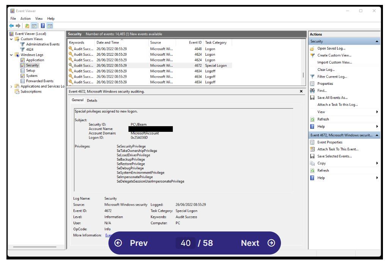Screen dimensions: 389x261
Task: Click the Up one level folder icon
Action: [x=27, y=26]
